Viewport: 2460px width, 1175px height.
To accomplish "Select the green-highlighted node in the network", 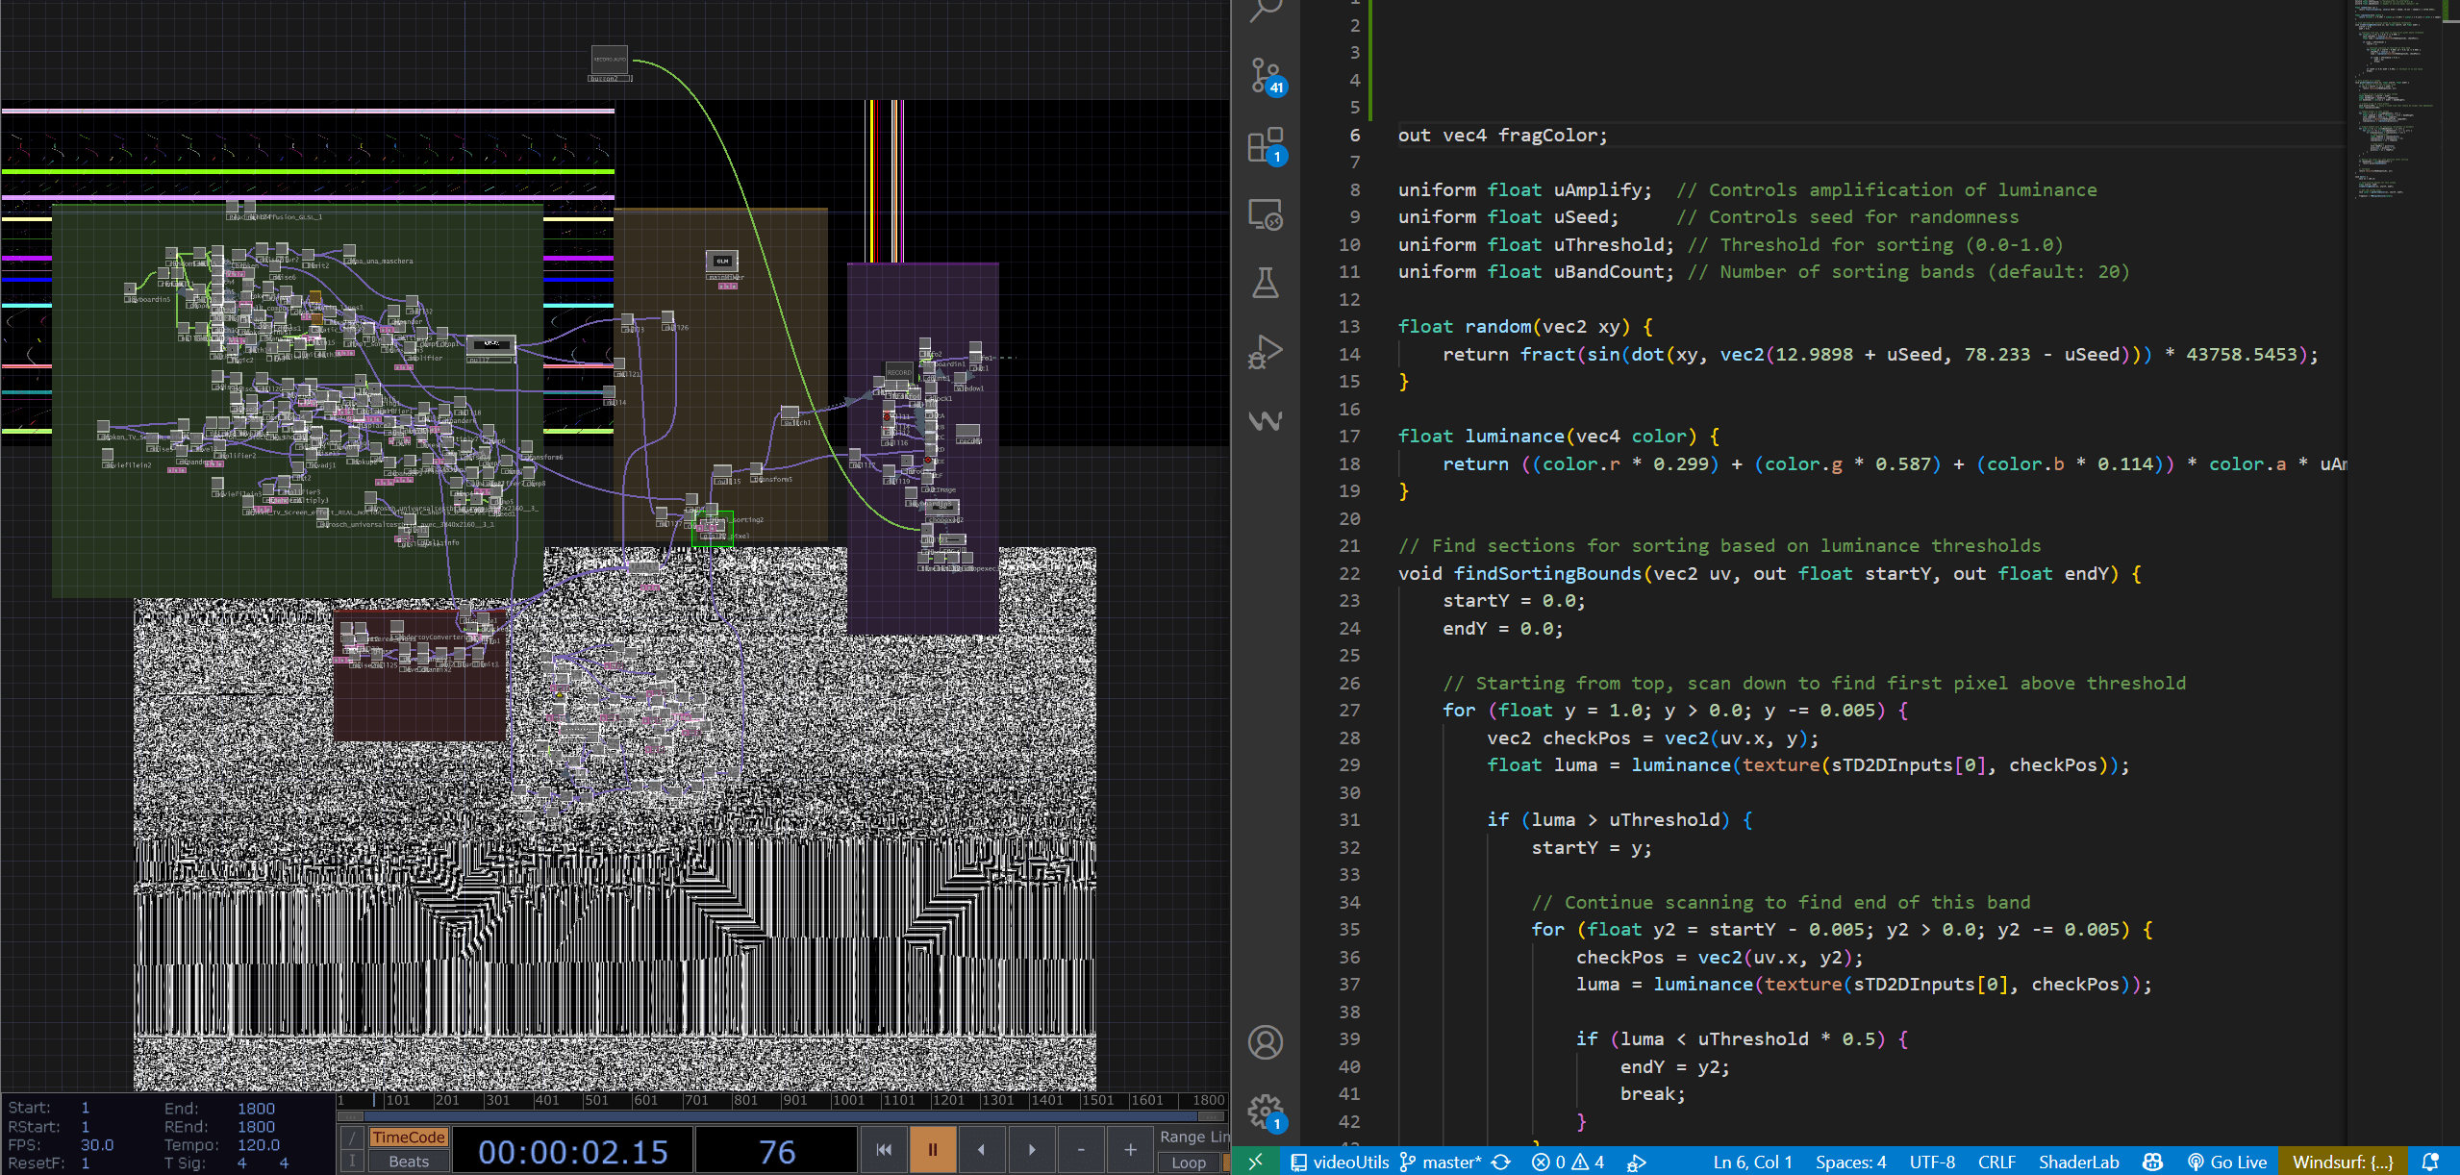I will [x=713, y=527].
